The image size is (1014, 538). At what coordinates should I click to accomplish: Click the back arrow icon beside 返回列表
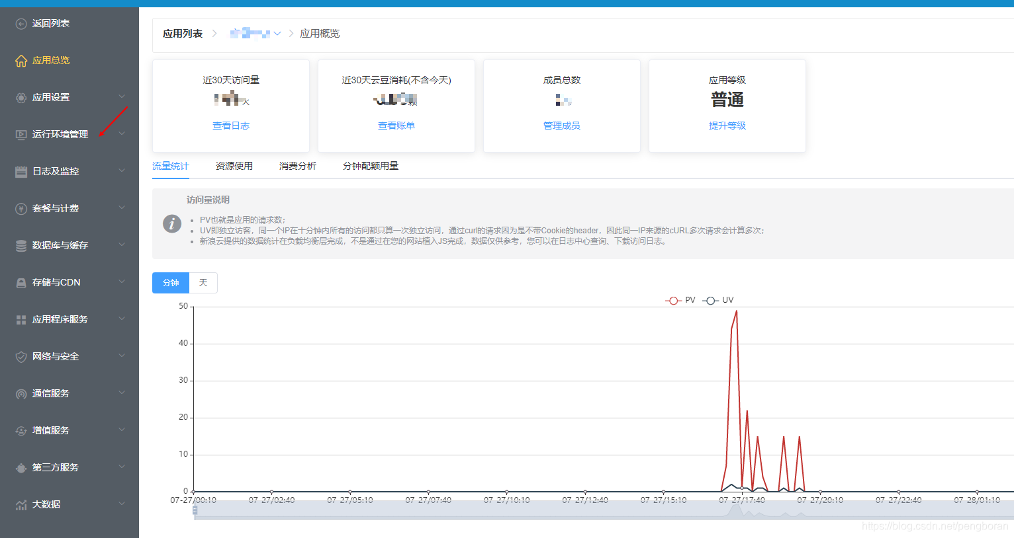[x=21, y=24]
